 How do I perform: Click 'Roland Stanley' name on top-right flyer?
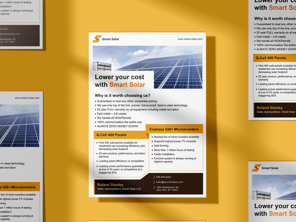tap(269, 108)
